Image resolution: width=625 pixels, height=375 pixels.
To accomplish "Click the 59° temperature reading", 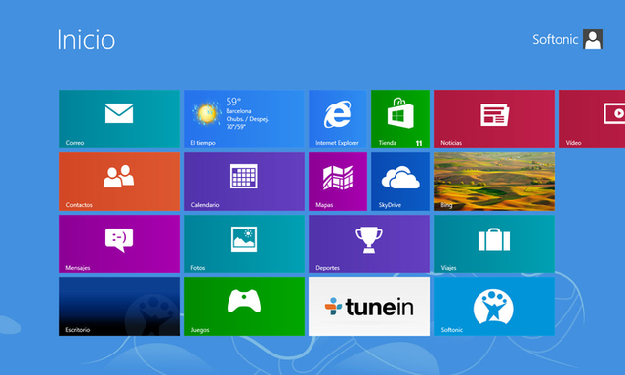I will (x=233, y=102).
